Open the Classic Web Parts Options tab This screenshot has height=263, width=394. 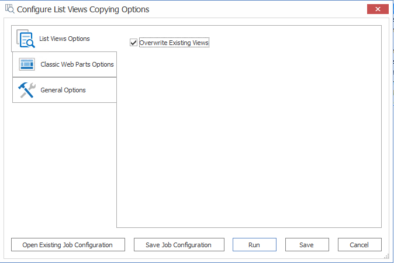[x=77, y=64]
